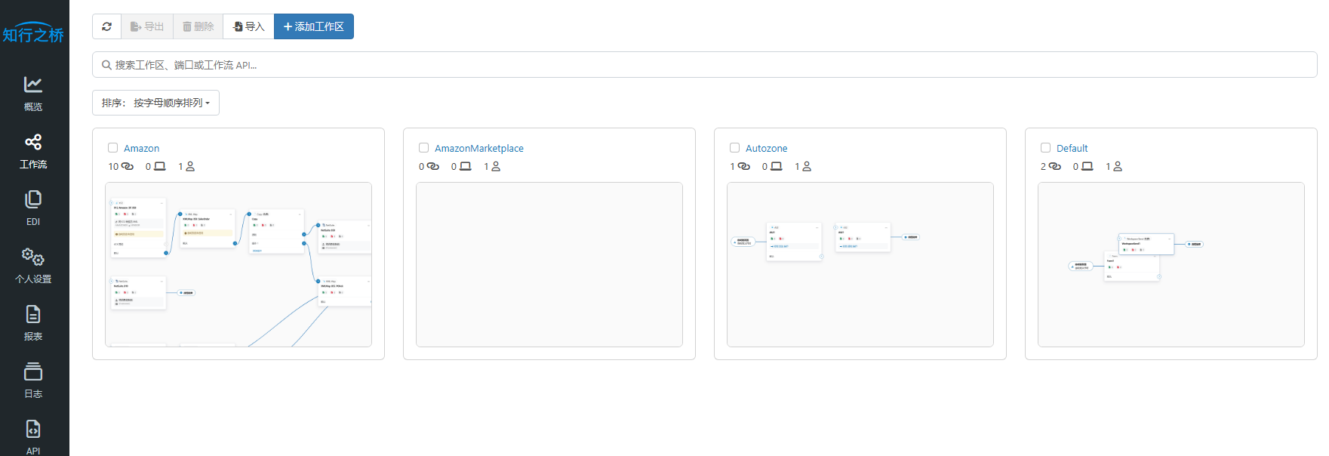Screen dimensions: 1329x456
Task: Click the refresh icon button
Action: coord(106,26)
